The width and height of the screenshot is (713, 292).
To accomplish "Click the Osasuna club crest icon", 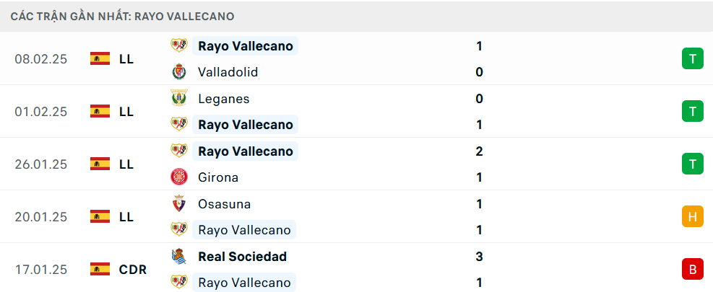I will pyautogui.click(x=178, y=204).
